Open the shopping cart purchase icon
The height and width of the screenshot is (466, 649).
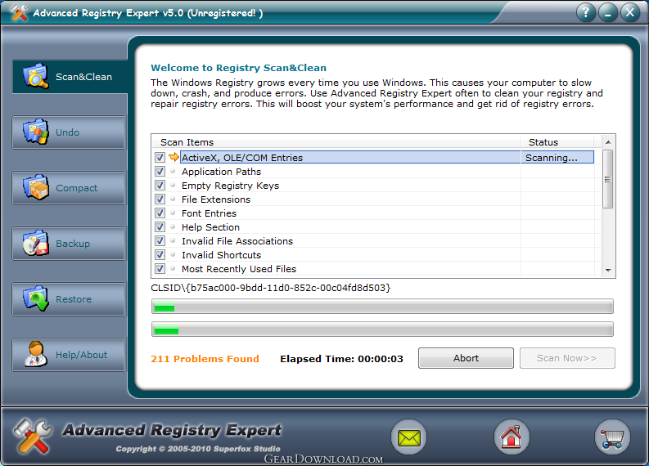[x=612, y=437]
